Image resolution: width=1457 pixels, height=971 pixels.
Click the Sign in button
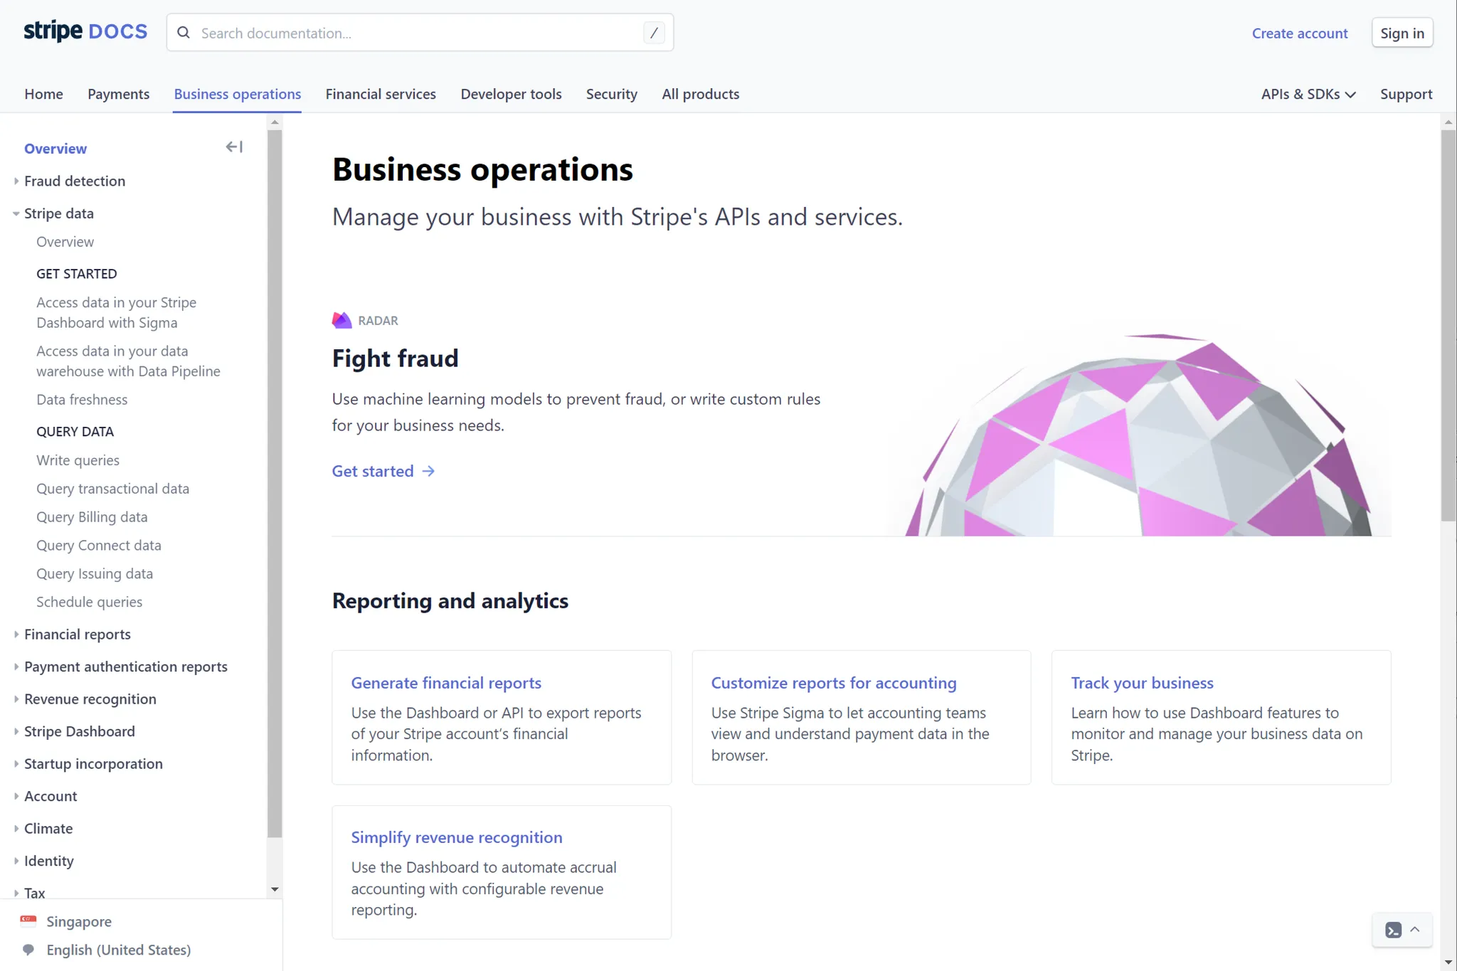1402,33
